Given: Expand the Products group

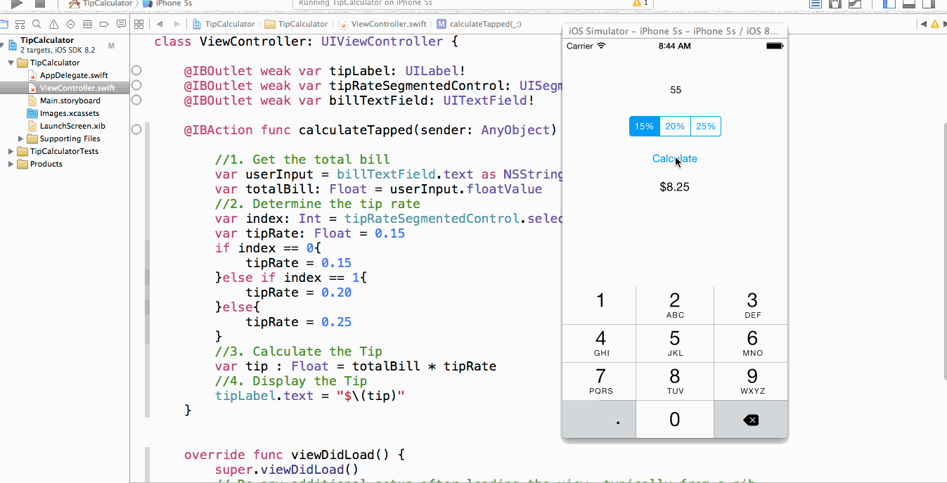Looking at the screenshot, I should 11,164.
